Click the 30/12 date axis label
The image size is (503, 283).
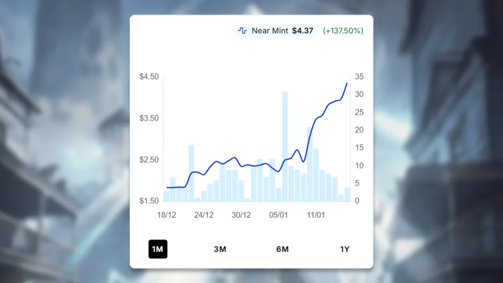tap(241, 215)
